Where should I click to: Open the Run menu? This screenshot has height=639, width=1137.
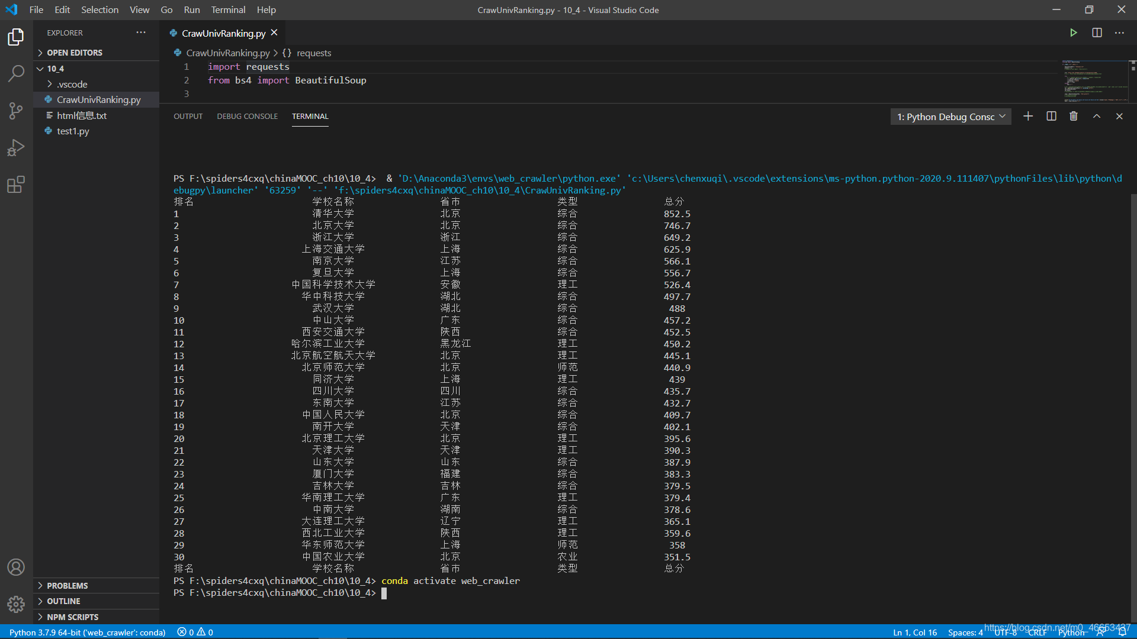click(192, 9)
